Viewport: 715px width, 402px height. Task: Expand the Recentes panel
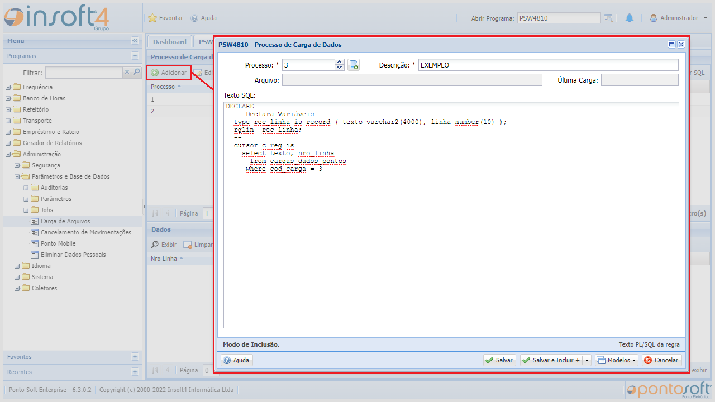[x=135, y=372]
